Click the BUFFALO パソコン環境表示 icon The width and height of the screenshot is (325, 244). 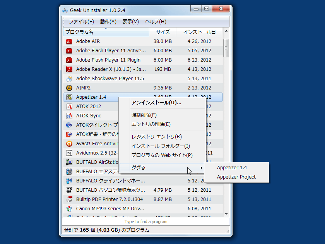[69, 190]
